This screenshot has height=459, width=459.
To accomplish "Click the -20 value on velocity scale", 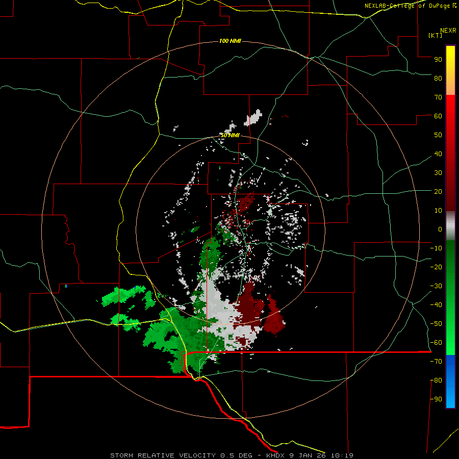I will pos(436,267).
